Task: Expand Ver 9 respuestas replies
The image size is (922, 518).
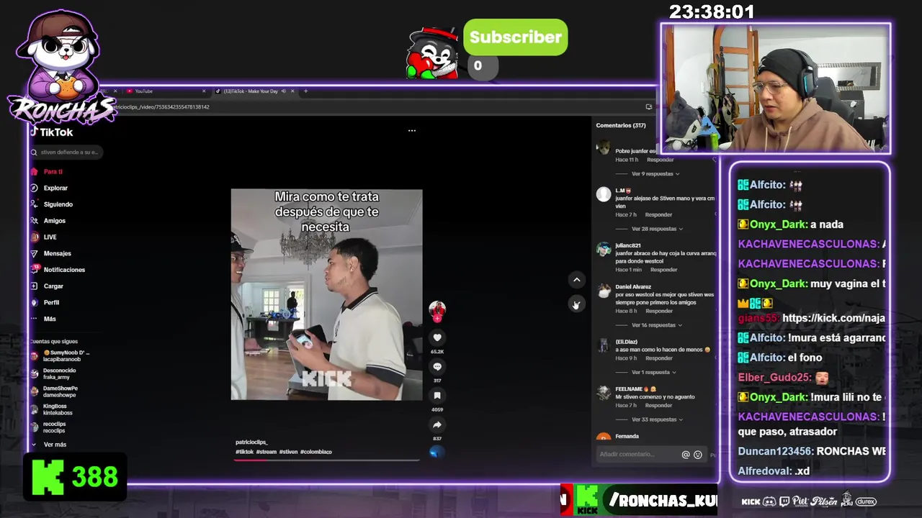Action: (655, 174)
